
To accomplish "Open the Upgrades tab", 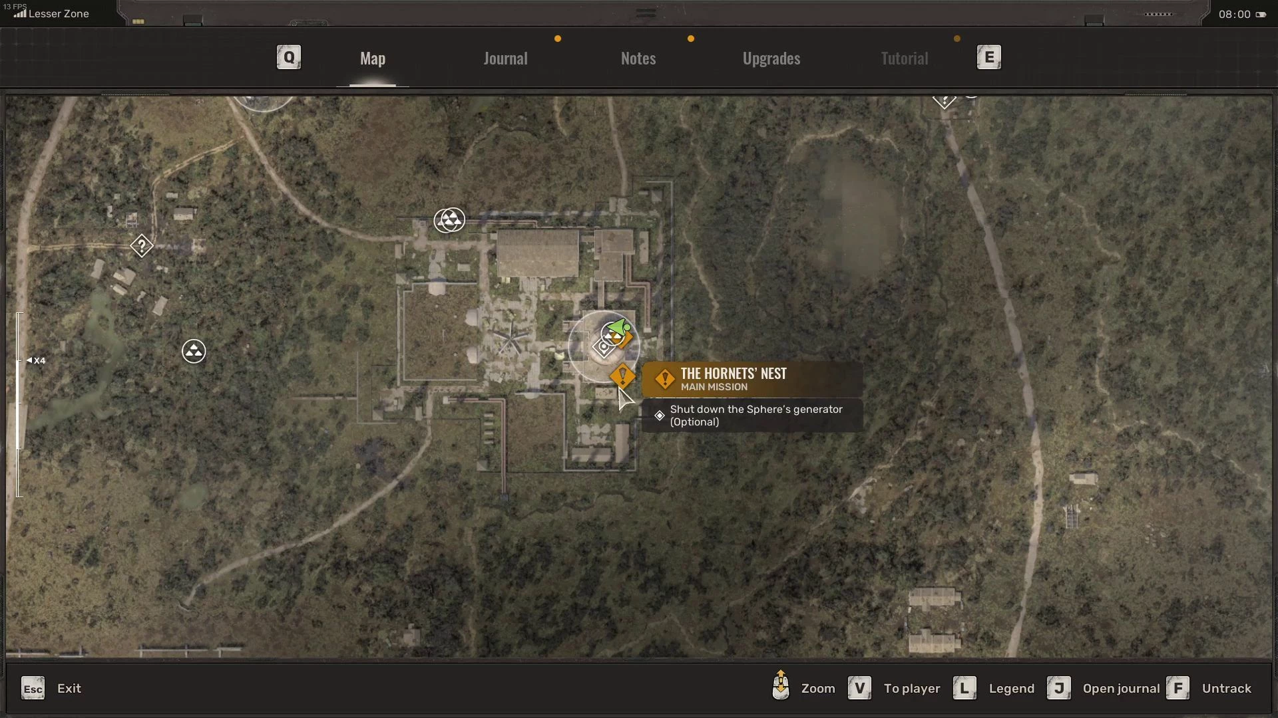I will click(771, 59).
